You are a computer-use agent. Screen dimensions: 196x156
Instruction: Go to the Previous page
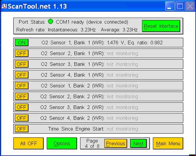[x=115, y=143]
